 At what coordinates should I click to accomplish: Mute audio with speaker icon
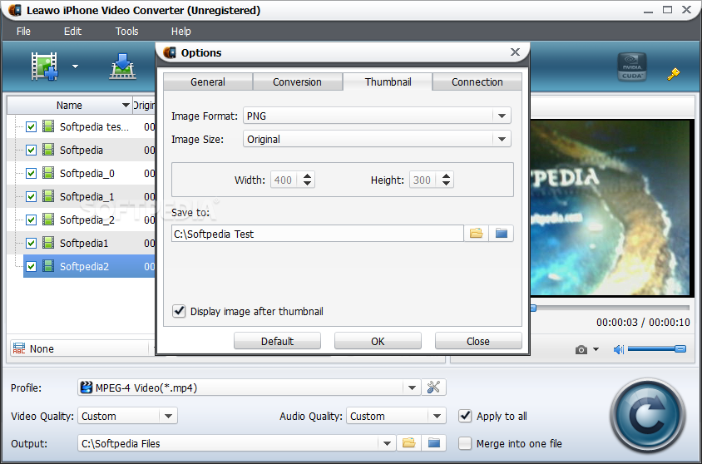(619, 349)
